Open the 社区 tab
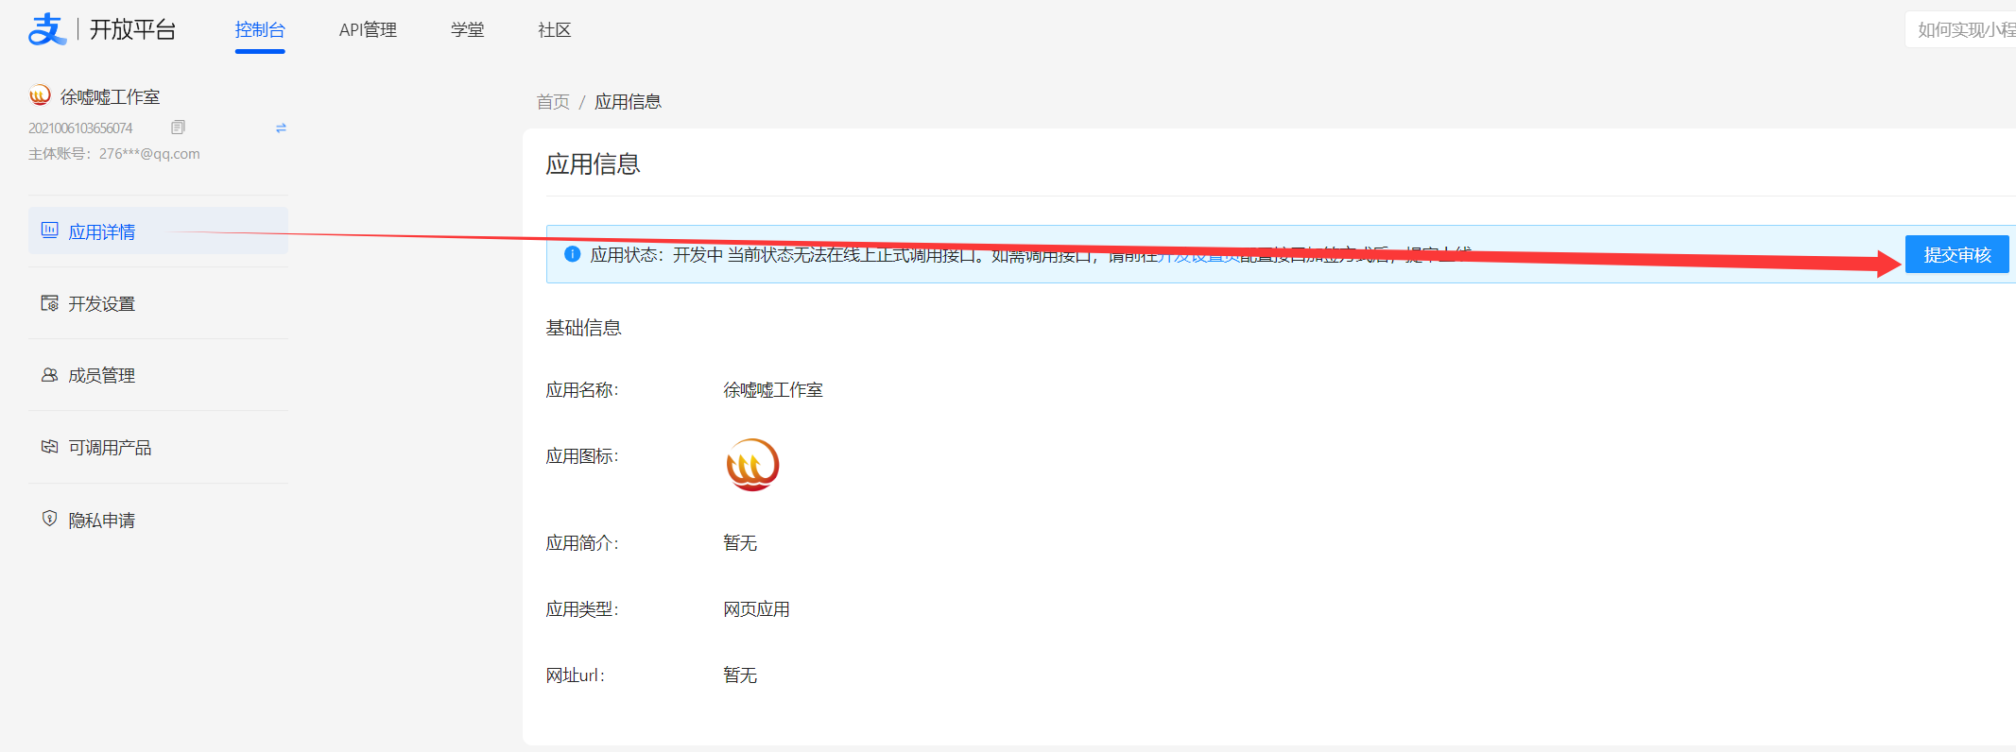The height and width of the screenshot is (752, 2016). point(554,30)
